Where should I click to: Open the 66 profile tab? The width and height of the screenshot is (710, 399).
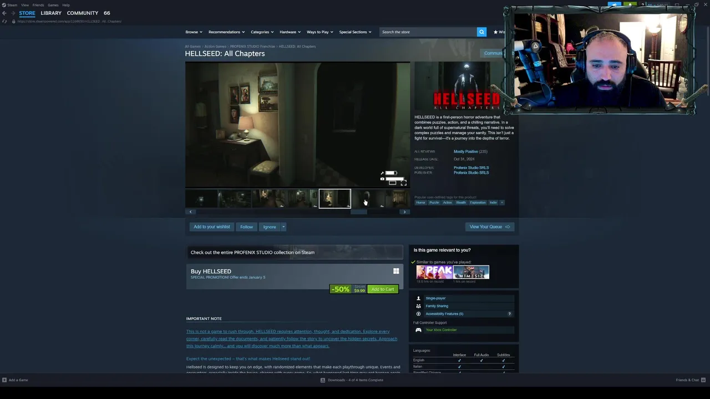(x=106, y=13)
